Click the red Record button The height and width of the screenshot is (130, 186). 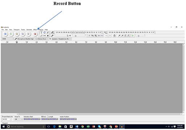point(35,34)
